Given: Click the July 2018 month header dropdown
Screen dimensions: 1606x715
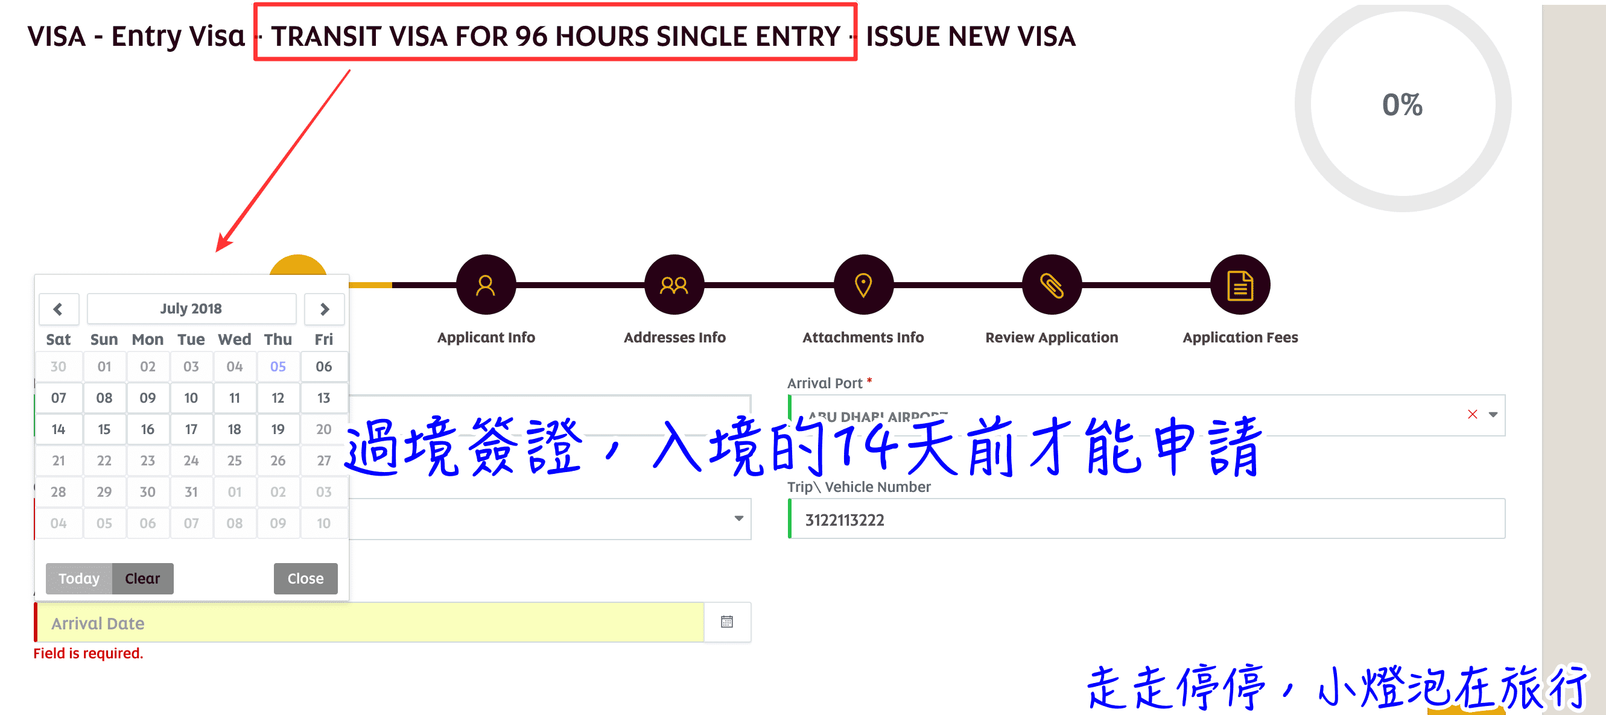Looking at the screenshot, I should (191, 307).
